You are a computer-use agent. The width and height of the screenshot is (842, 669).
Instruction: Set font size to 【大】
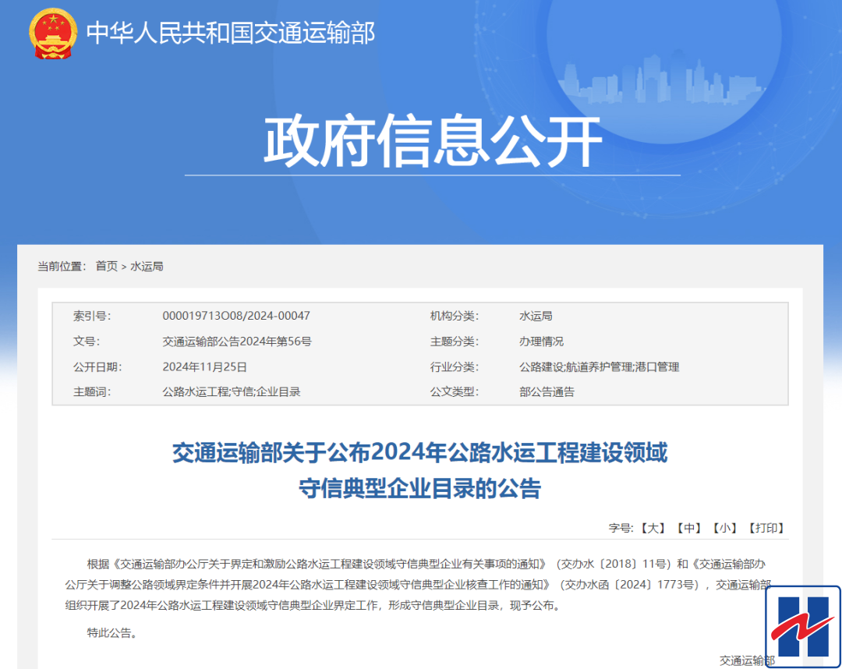[653, 528]
